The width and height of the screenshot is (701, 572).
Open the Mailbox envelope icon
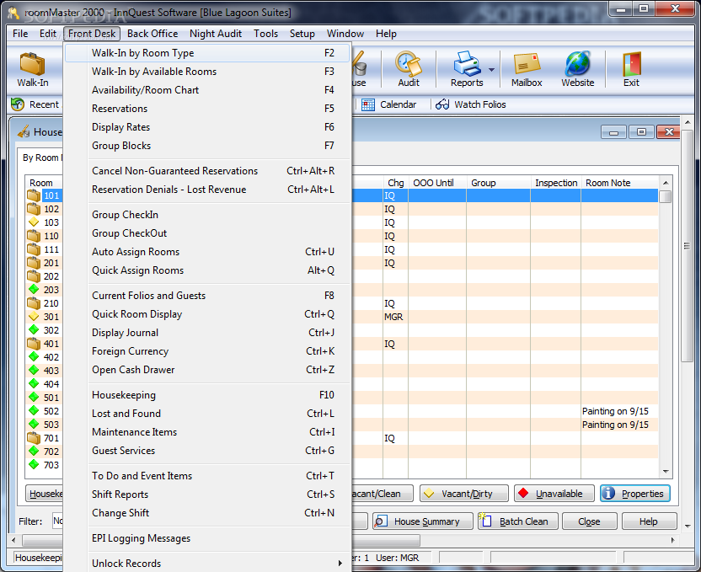tap(527, 64)
